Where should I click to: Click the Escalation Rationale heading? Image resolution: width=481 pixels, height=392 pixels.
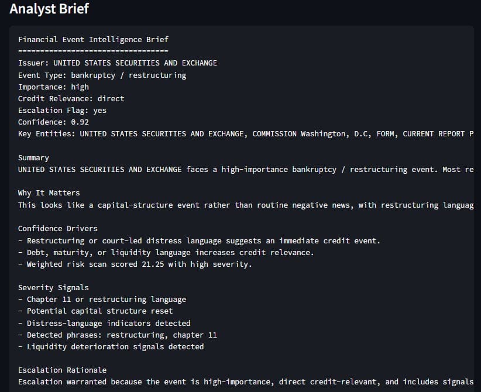coord(62,370)
